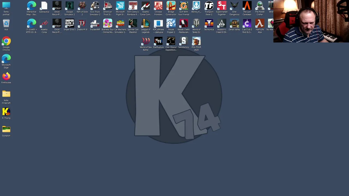Launch Half-Life Alyx shortcut

[260, 26]
